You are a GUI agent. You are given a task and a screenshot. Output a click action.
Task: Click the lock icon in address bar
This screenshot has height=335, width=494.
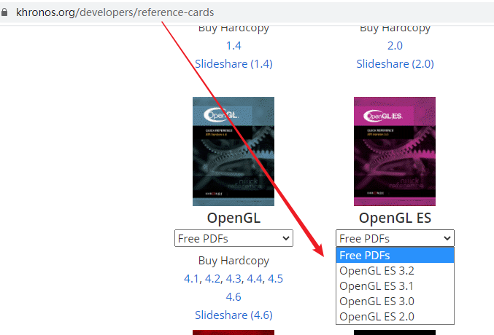coord(4,12)
